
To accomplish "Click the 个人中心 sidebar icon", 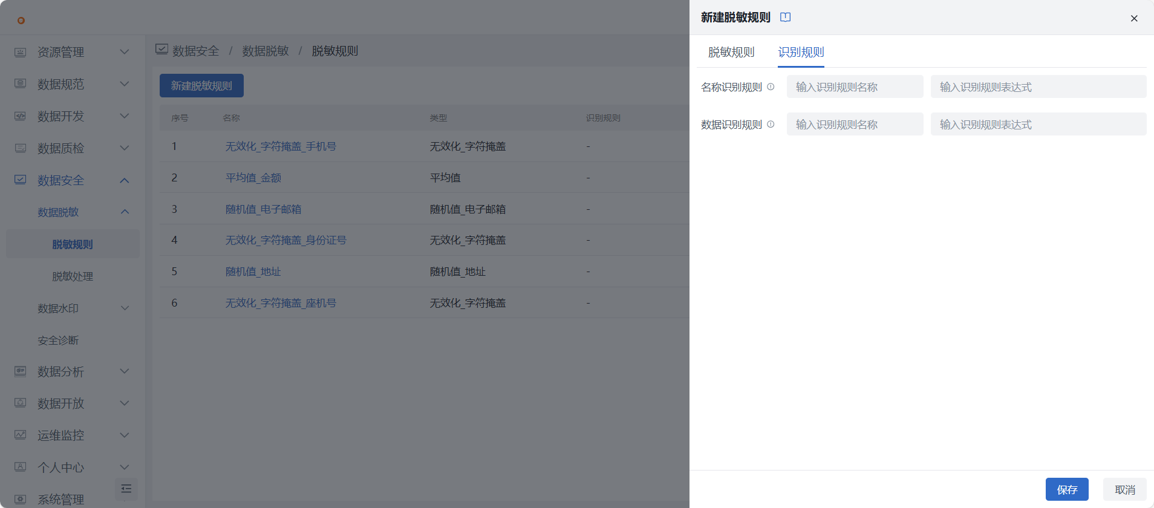I will click(x=21, y=467).
